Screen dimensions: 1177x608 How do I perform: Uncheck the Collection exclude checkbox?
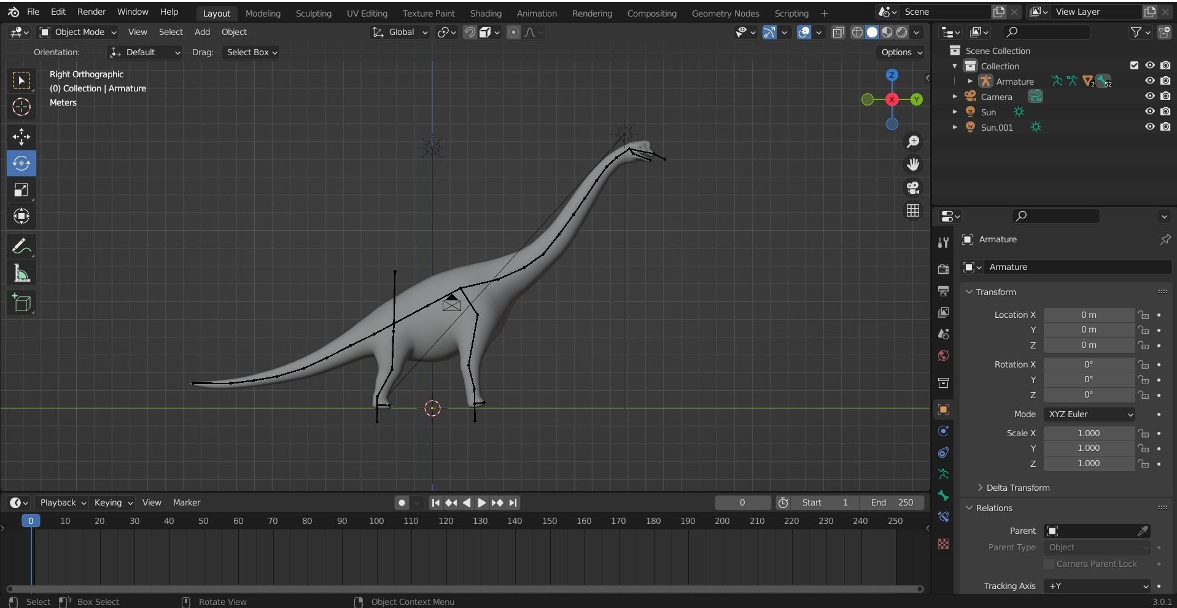[x=1135, y=66]
